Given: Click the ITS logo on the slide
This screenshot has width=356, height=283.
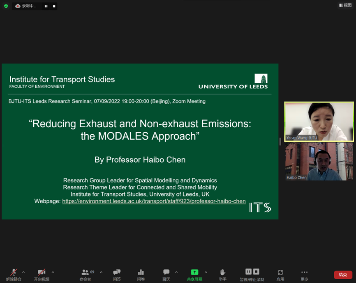Looking at the screenshot, I should [260, 208].
